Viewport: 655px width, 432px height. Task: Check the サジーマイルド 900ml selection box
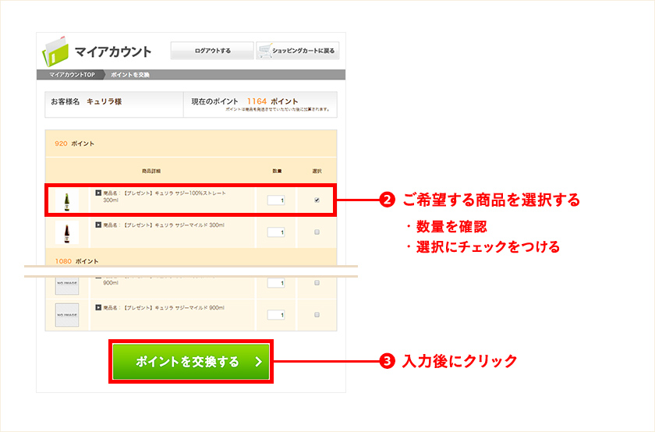point(317,314)
